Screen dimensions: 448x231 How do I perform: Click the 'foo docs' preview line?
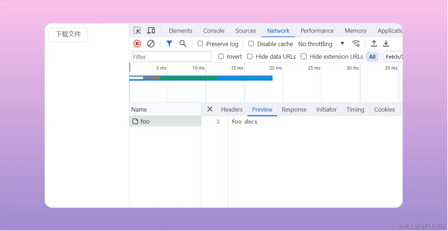click(244, 122)
